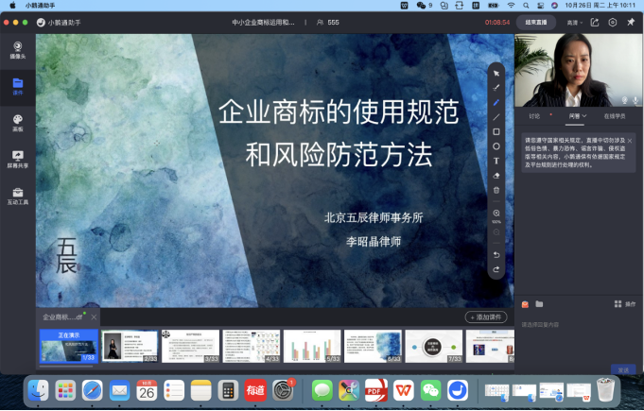Start screen sharing (屏幕共享)
The image size is (644, 411).
coord(18,160)
